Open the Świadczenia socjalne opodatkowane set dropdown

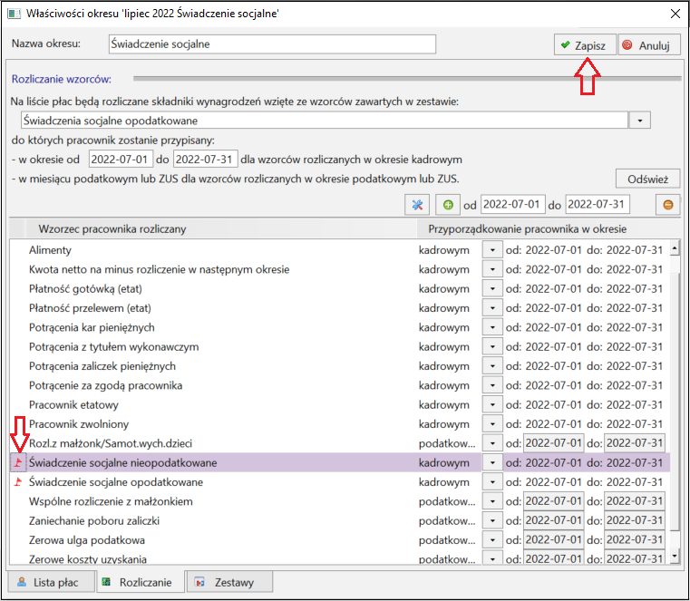640,121
